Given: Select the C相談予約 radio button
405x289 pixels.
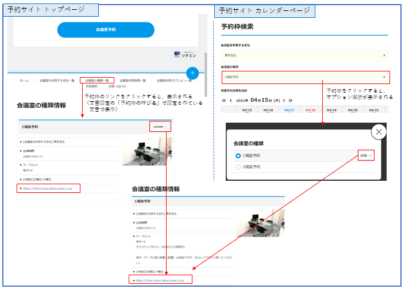Looking at the screenshot, I should pos(238,156).
